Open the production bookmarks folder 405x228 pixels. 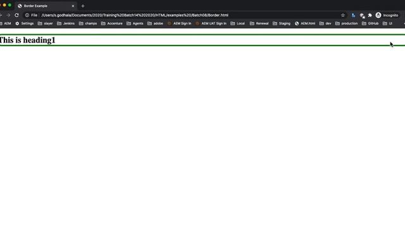(346, 23)
